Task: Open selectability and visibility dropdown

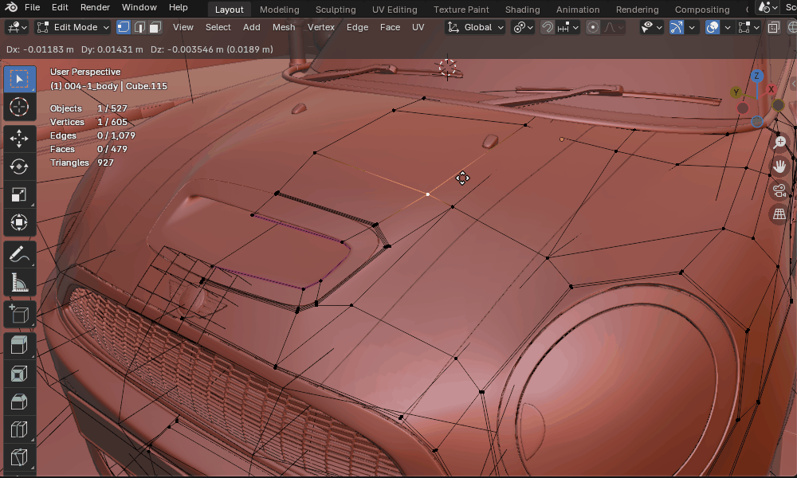Action: (x=651, y=27)
